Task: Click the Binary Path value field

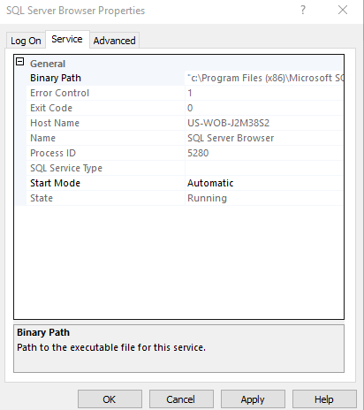Action: click(264, 78)
